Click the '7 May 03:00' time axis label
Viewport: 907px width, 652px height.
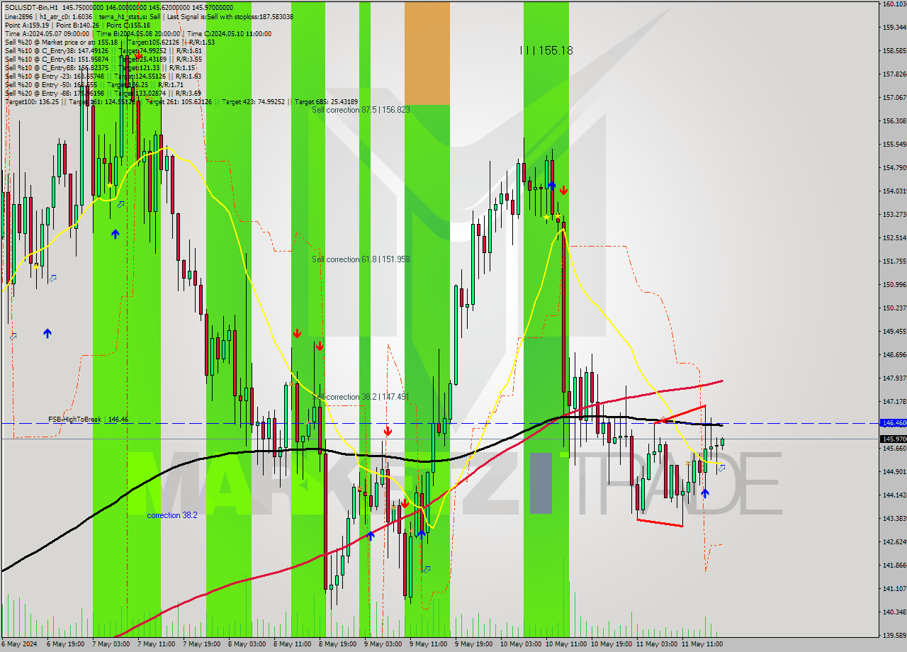110,644
